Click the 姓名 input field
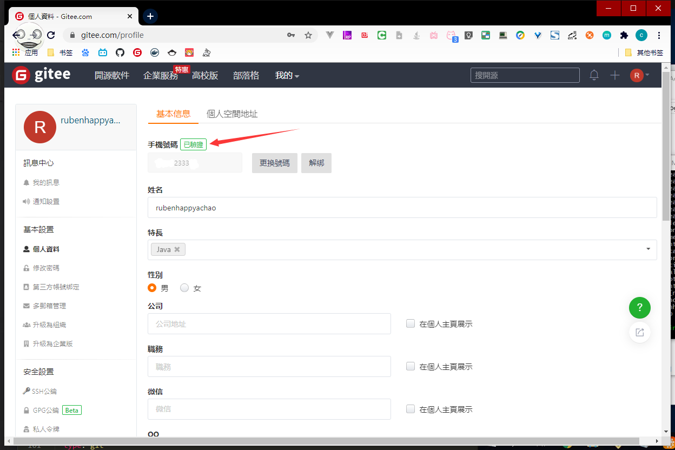The image size is (675, 450). [x=402, y=208]
